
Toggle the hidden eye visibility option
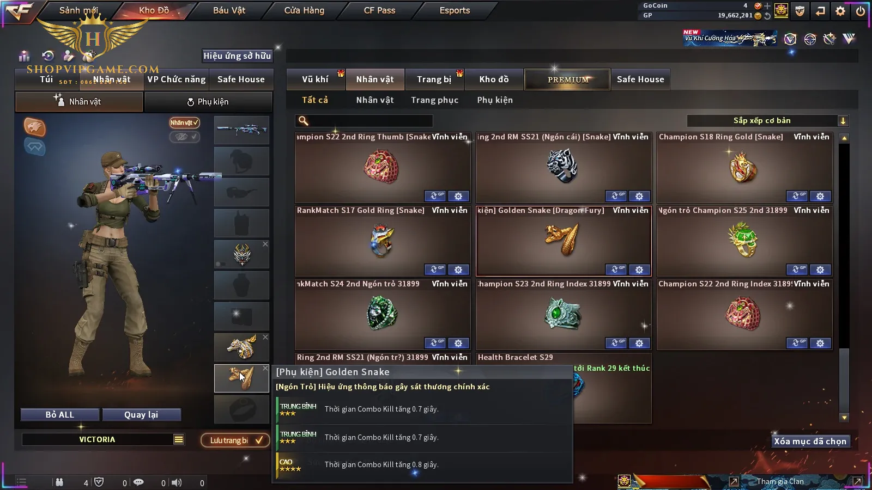click(x=184, y=137)
